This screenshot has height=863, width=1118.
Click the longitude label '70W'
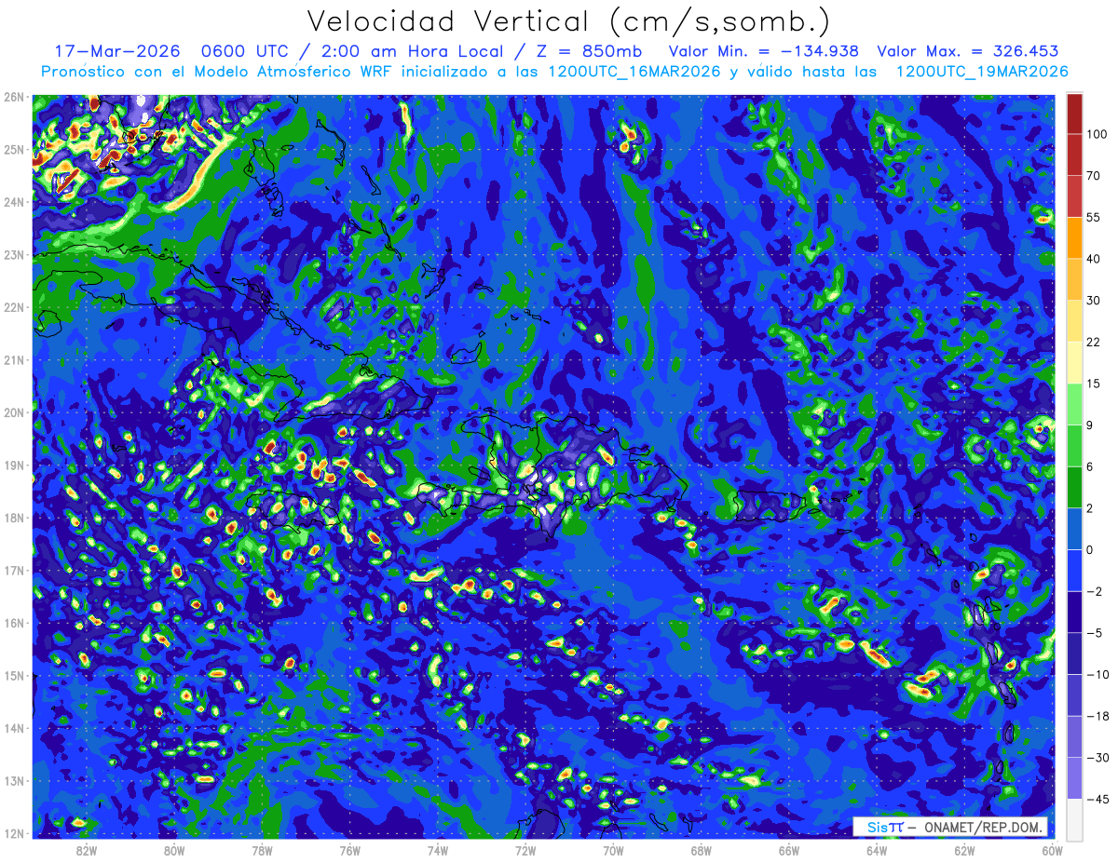tap(613, 850)
